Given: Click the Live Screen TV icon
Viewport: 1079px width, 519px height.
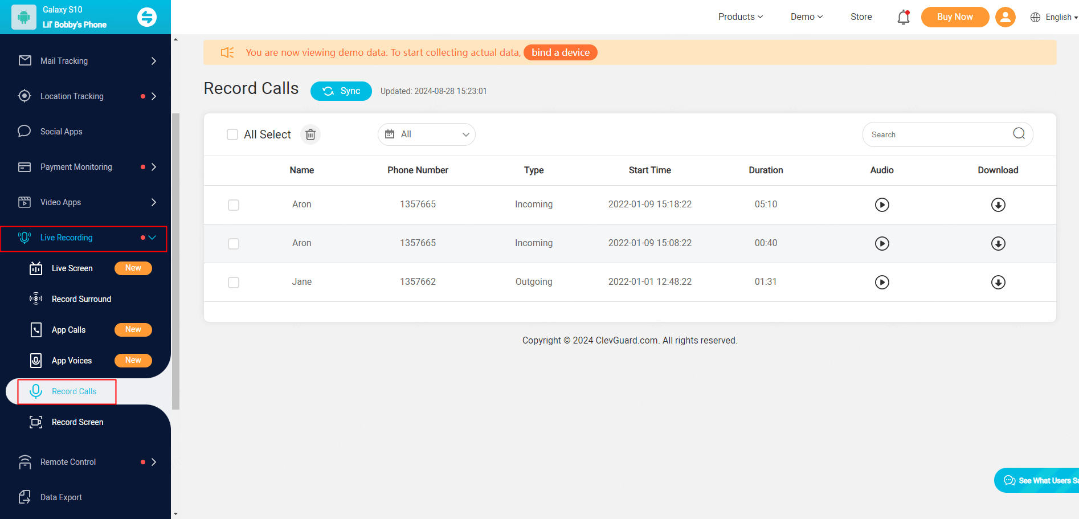Looking at the screenshot, I should coord(36,268).
